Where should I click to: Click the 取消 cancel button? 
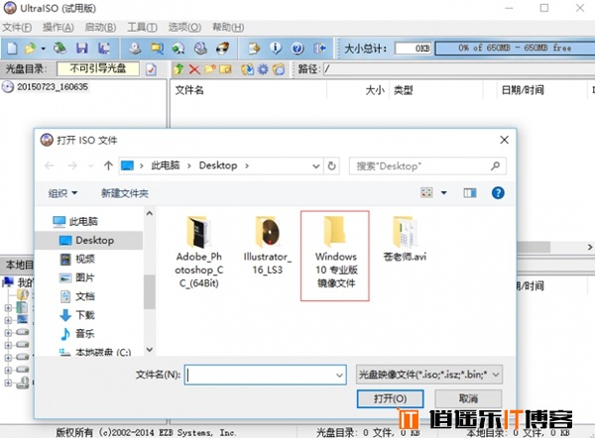click(468, 398)
